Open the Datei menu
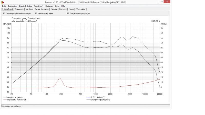205x115 pixels. (x=4, y=6)
